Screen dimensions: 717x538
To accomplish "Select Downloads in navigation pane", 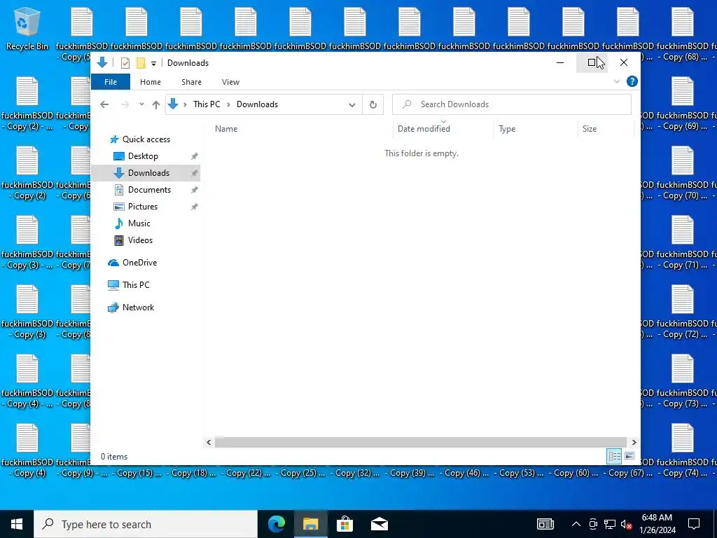I will (x=148, y=173).
